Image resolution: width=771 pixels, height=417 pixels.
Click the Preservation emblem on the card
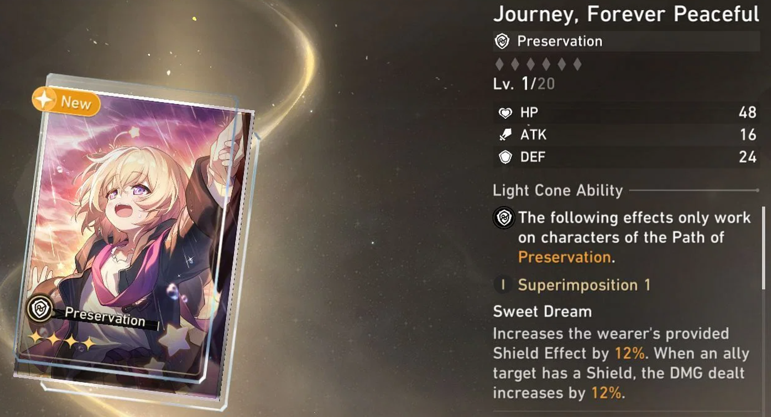point(40,309)
